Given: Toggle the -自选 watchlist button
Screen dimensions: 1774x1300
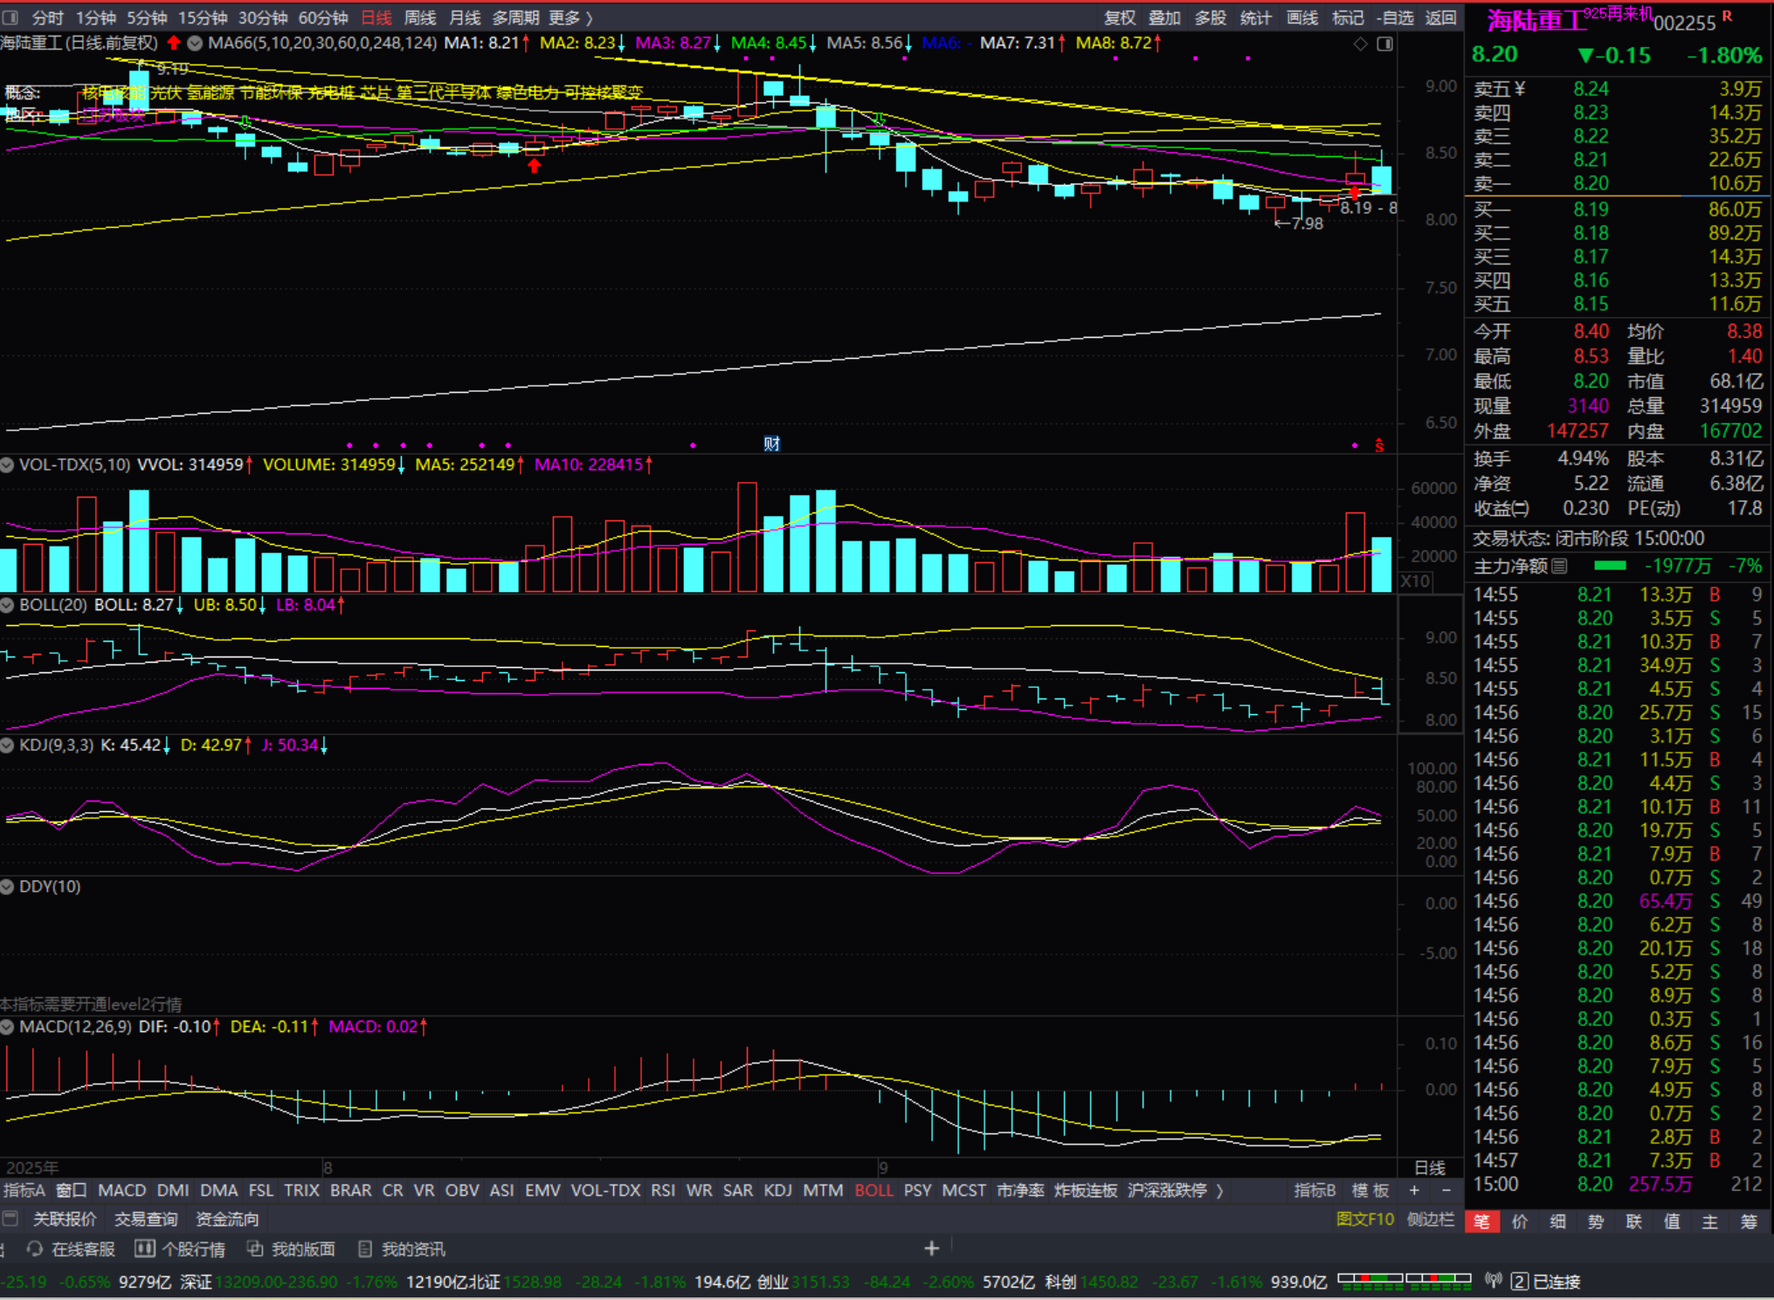Looking at the screenshot, I should pyautogui.click(x=1395, y=17).
